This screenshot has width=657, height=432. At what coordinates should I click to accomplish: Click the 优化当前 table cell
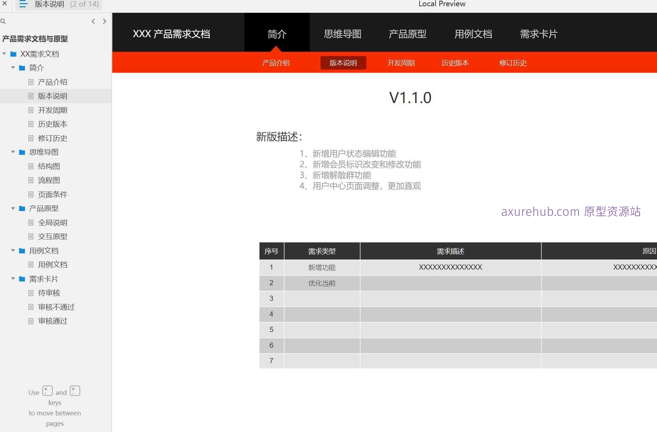coord(321,283)
